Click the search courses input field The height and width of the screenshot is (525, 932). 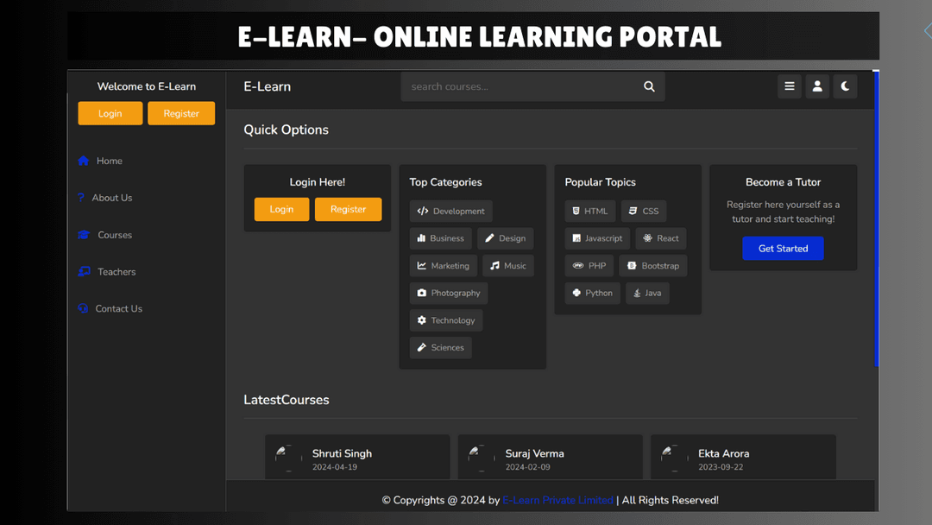518,86
